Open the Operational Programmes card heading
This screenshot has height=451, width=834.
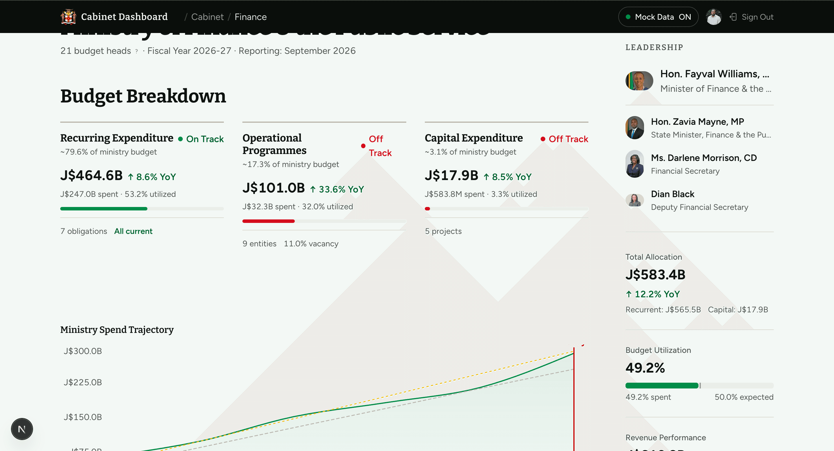click(274, 144)
